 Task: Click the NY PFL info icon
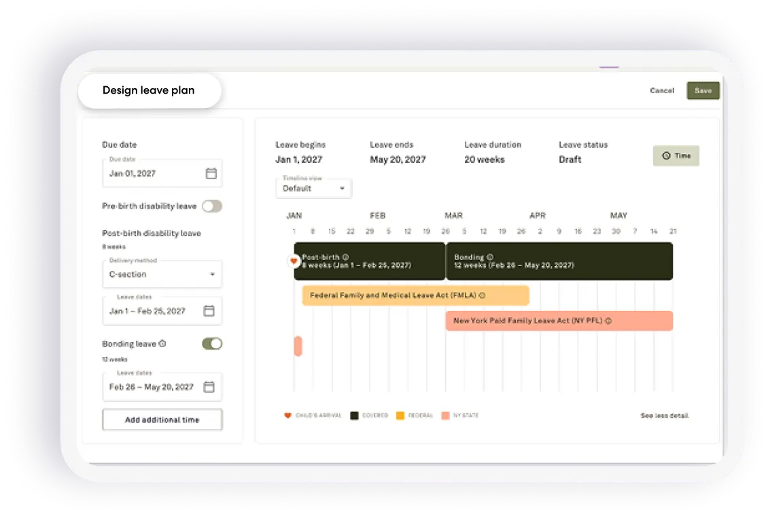point(608,321)
